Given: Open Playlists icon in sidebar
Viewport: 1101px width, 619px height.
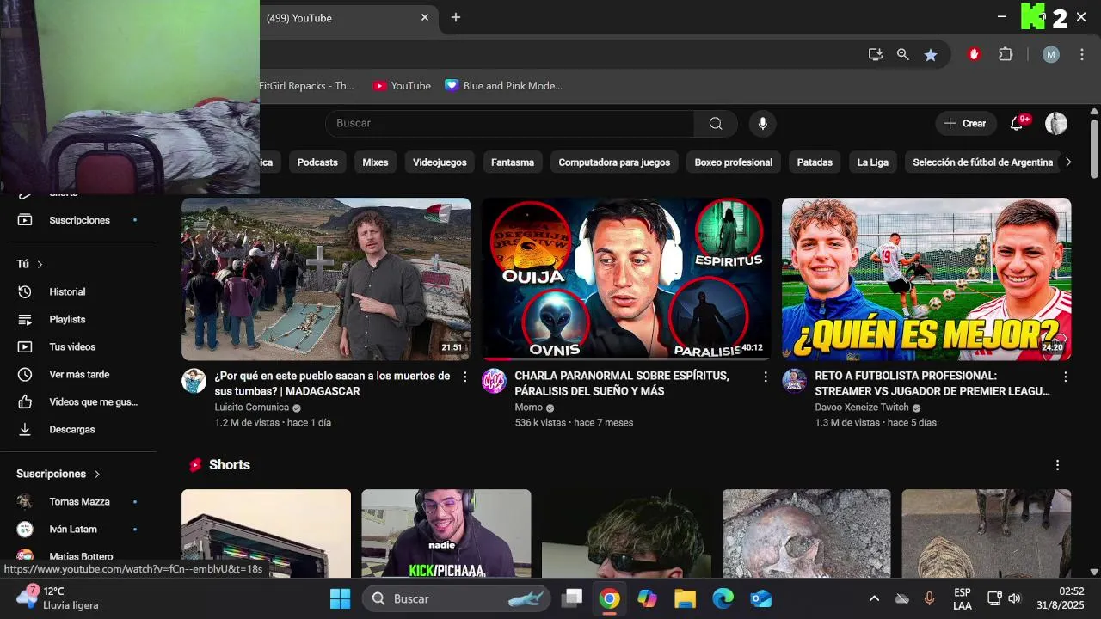Looking at the screenshot, I should pos(25,319).
